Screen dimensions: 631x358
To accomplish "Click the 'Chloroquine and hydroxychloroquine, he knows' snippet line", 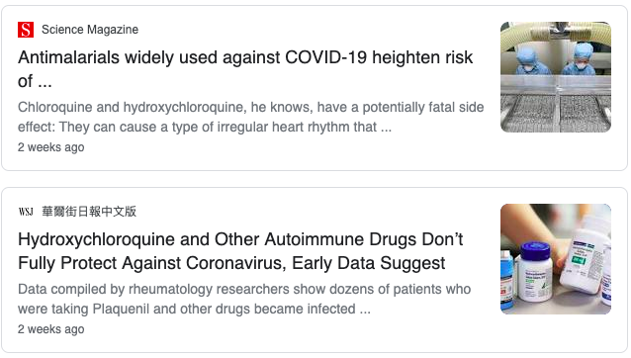I will click(250, 108).
